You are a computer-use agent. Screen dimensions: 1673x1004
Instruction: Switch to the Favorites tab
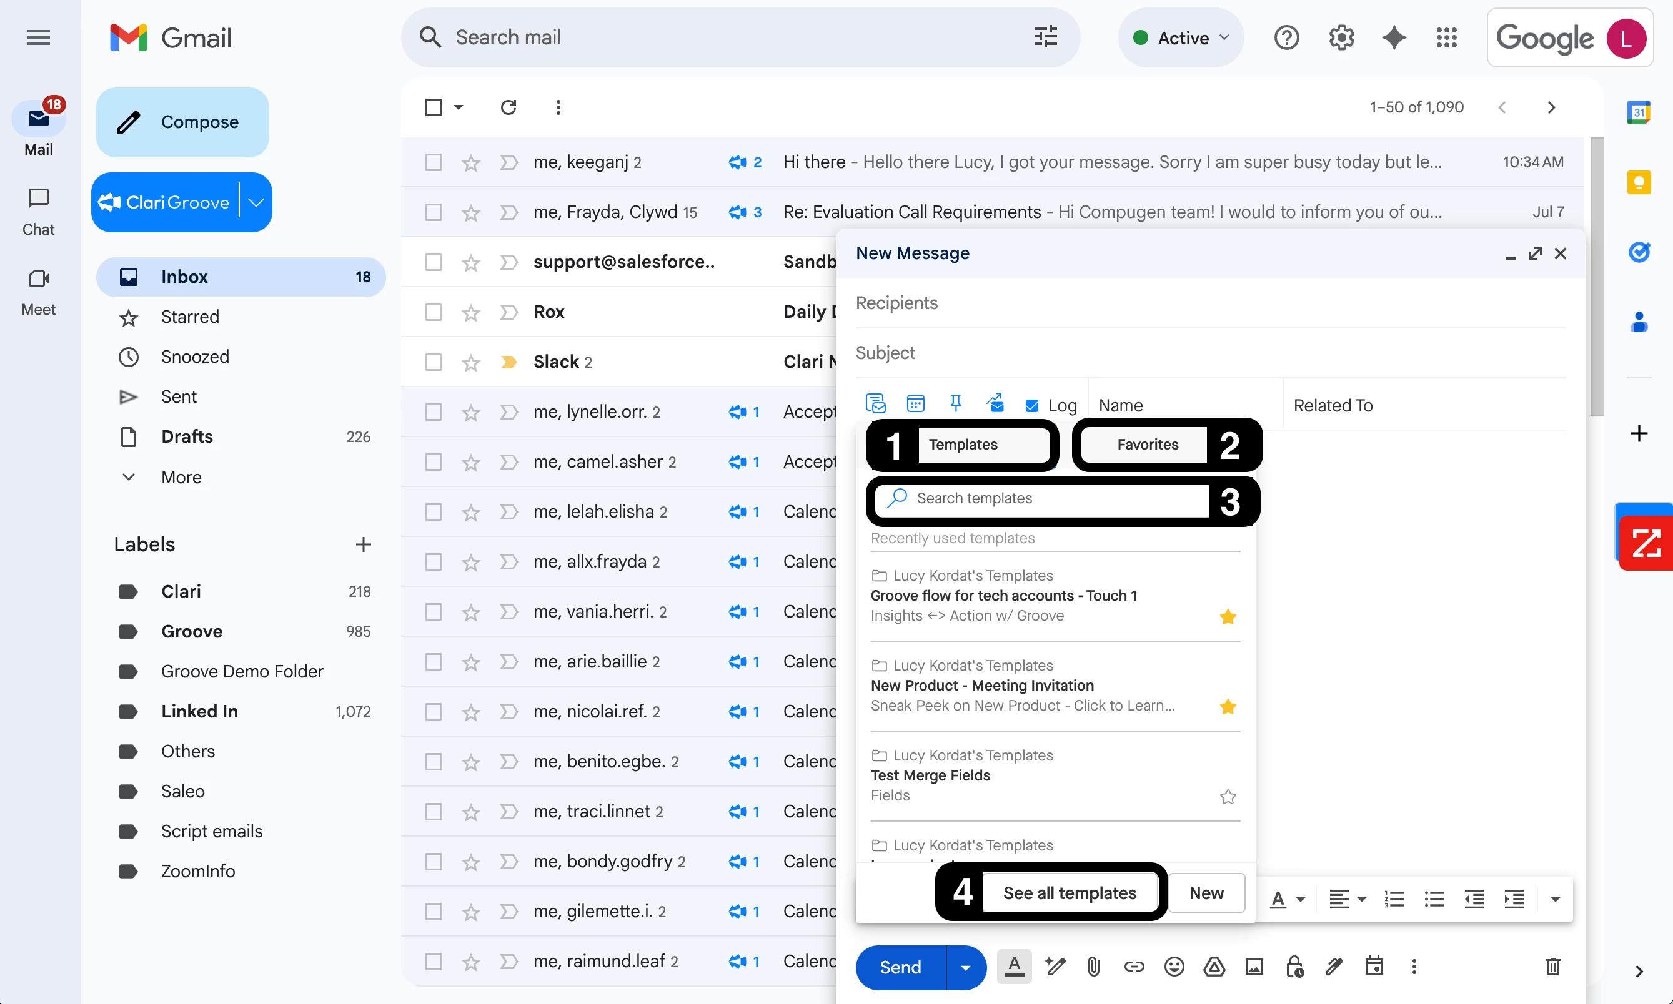click(x=1147, y=445)
